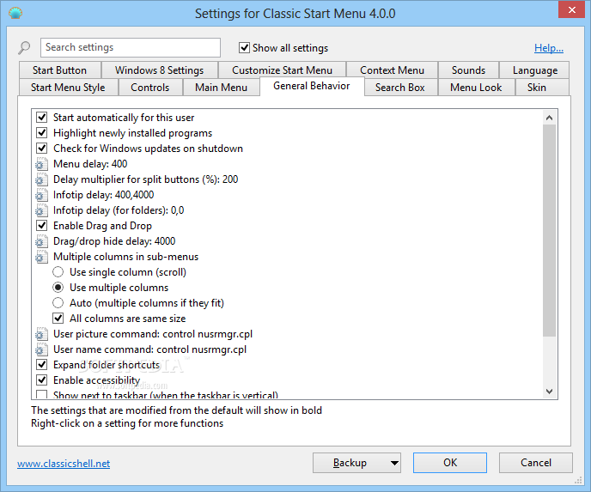Click the magnifier search icon
The width and height of the screenshot is (591, 492).
pyautogui.click(x=24, y=48)
